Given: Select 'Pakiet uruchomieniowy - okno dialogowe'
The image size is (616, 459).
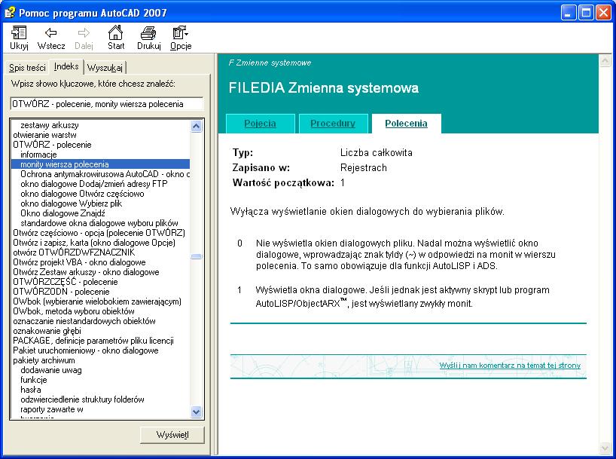Looking at the screenshot, I should point(86,350).
